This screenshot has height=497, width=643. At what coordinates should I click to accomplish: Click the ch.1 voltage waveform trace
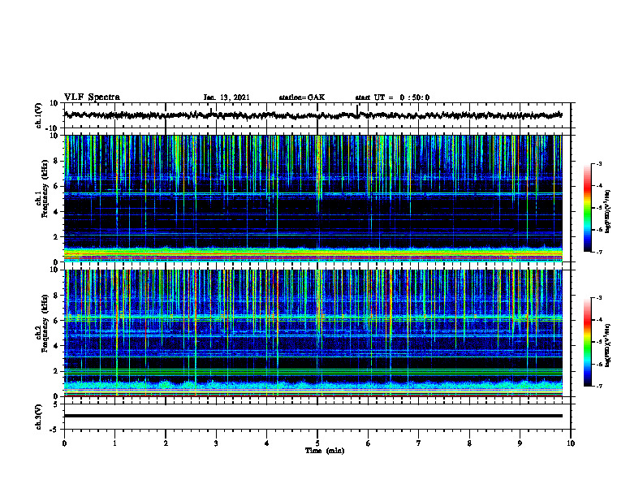pyautogui.click(x=313, y=115)
